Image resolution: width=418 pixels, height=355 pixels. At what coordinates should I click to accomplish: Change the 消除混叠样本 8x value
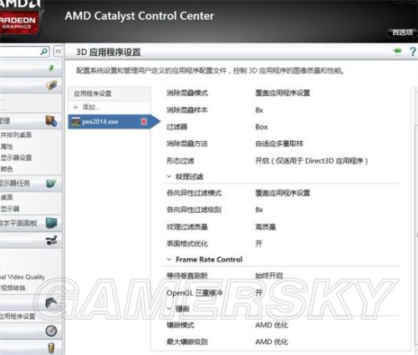pyautogui.click(x=259, y=110)
